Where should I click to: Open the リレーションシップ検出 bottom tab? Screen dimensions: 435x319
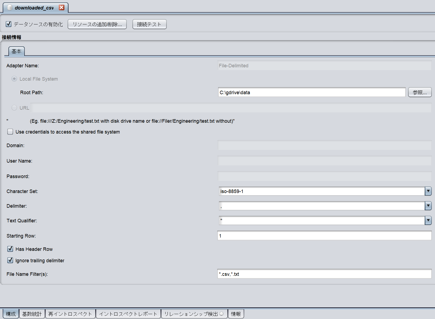click(194, 314)
